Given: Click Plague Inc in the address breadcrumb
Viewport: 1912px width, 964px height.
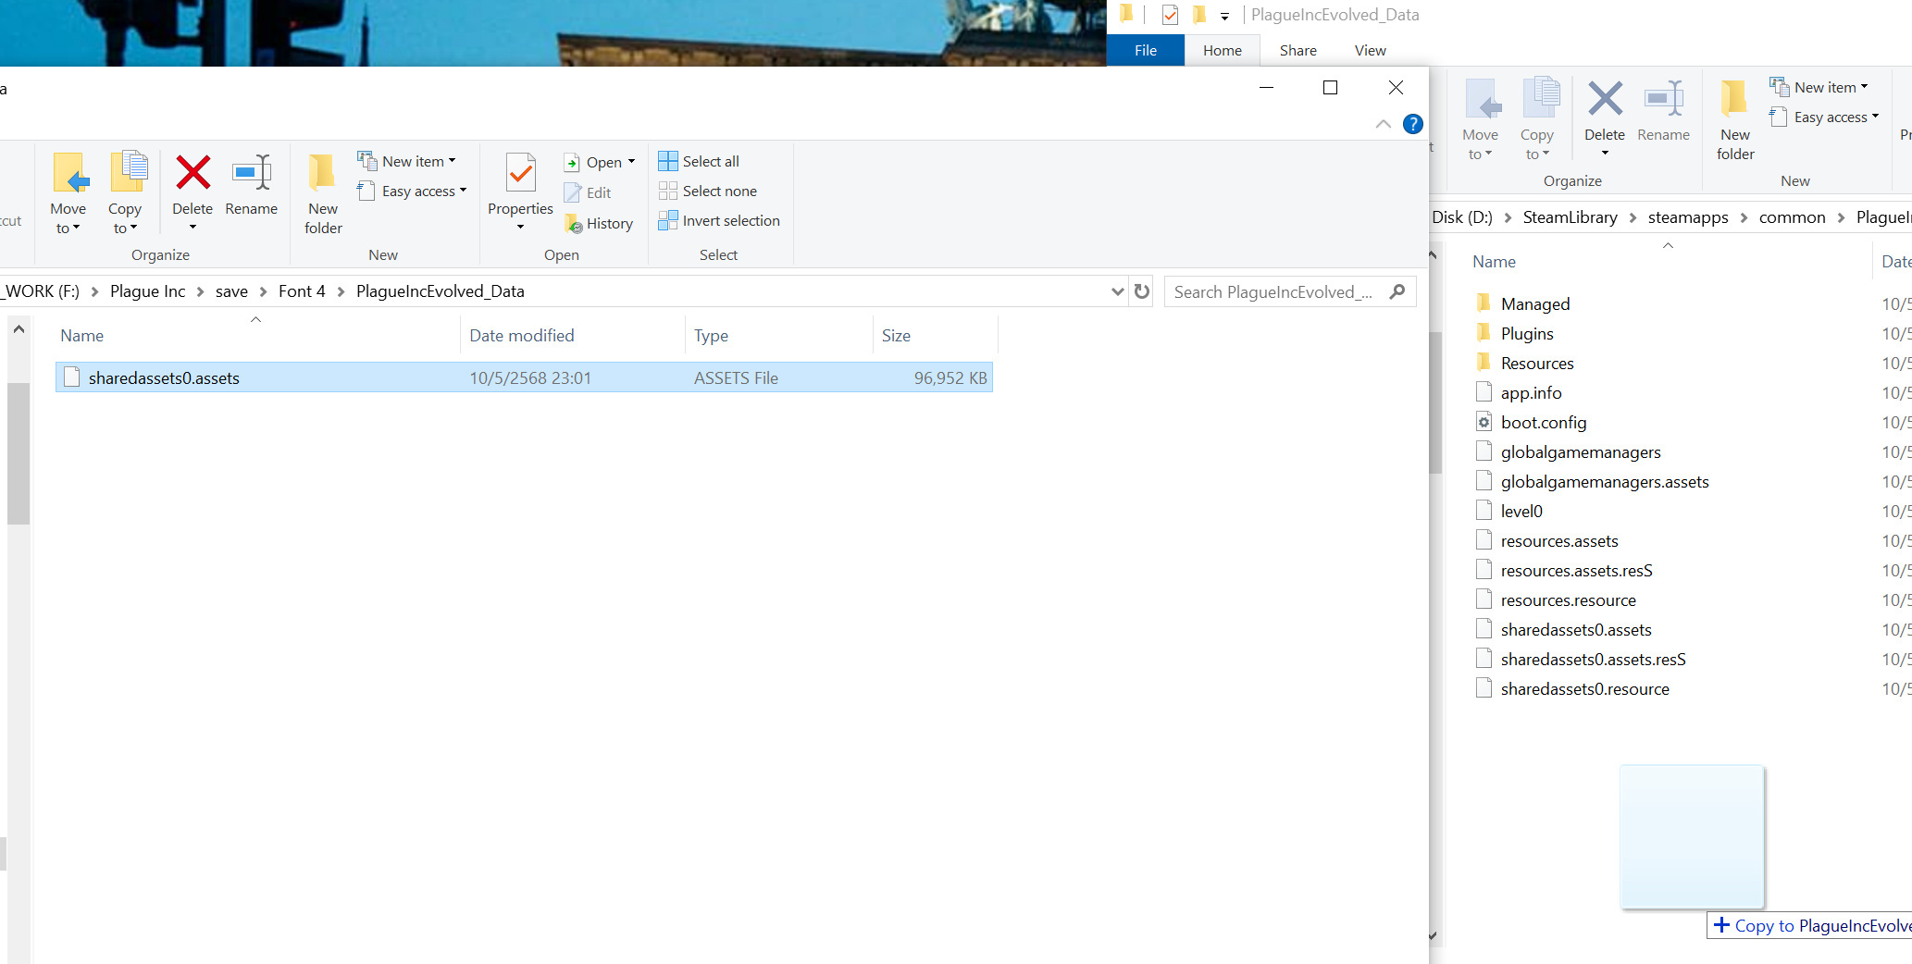Looking at the screenshot, I should pos(147,291).
